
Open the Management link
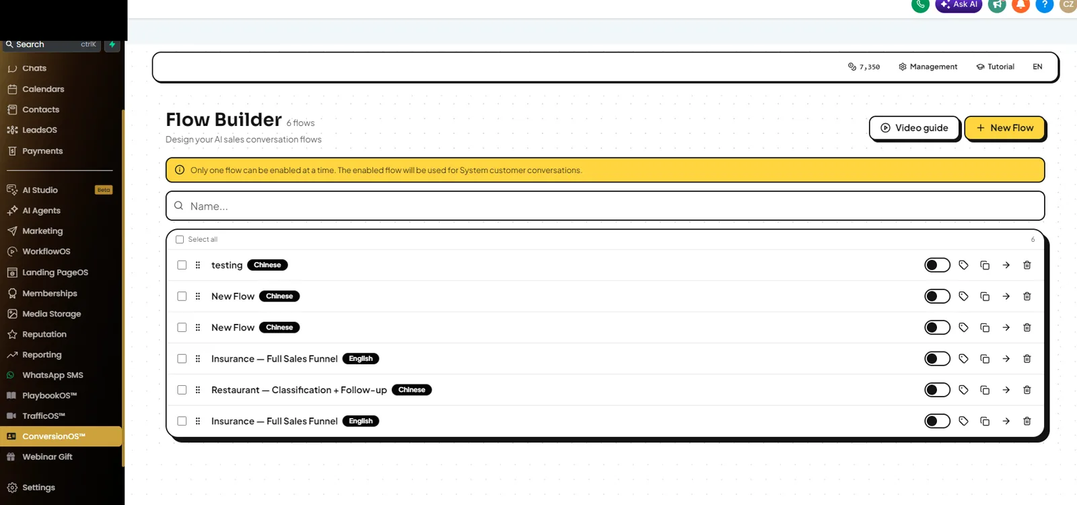[928, 67]
